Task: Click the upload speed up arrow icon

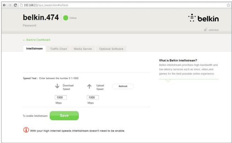Action: (x=90, y=86)
